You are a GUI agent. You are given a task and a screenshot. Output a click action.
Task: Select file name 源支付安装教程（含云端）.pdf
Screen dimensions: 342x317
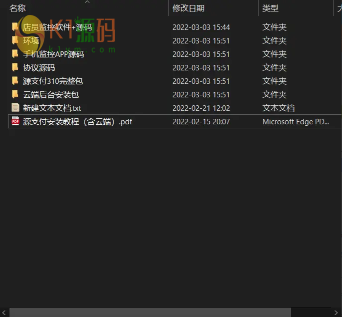click(x=77, y=121)
